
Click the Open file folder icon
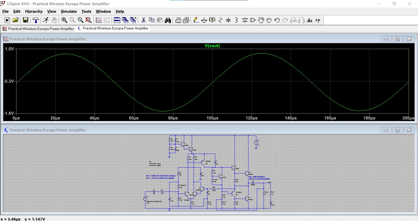point(16,20)
